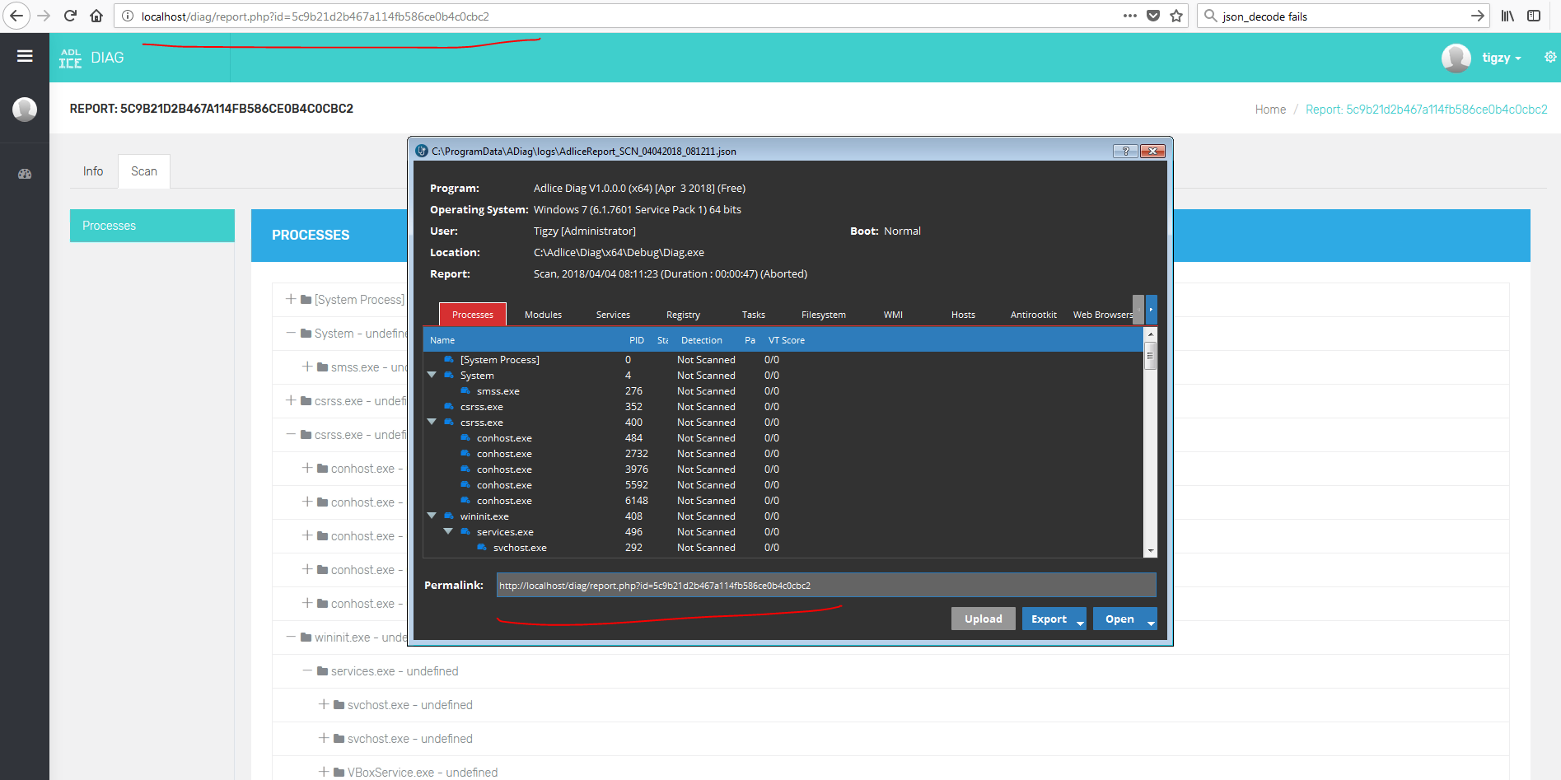The height and width of the screenshot is (780, 1561).
Task: Click the dialog vertical scrollbar thumb
Action: click(x=1151, y=356)
